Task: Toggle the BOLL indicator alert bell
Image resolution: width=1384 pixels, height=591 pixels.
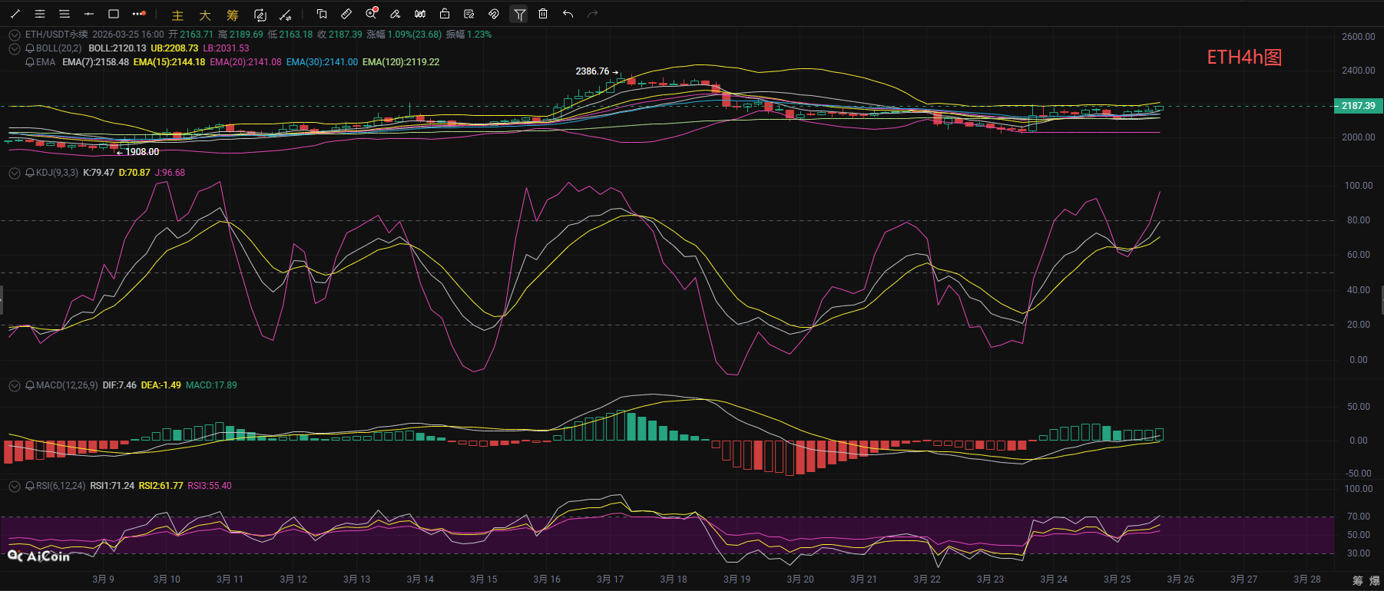Action: (x=30, y=48)
